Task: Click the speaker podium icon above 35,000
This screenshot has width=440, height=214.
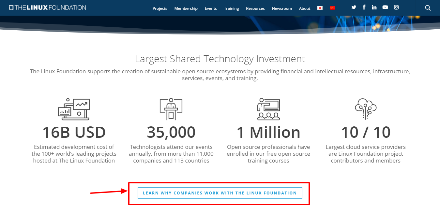Action: click(x=171, y=109)
